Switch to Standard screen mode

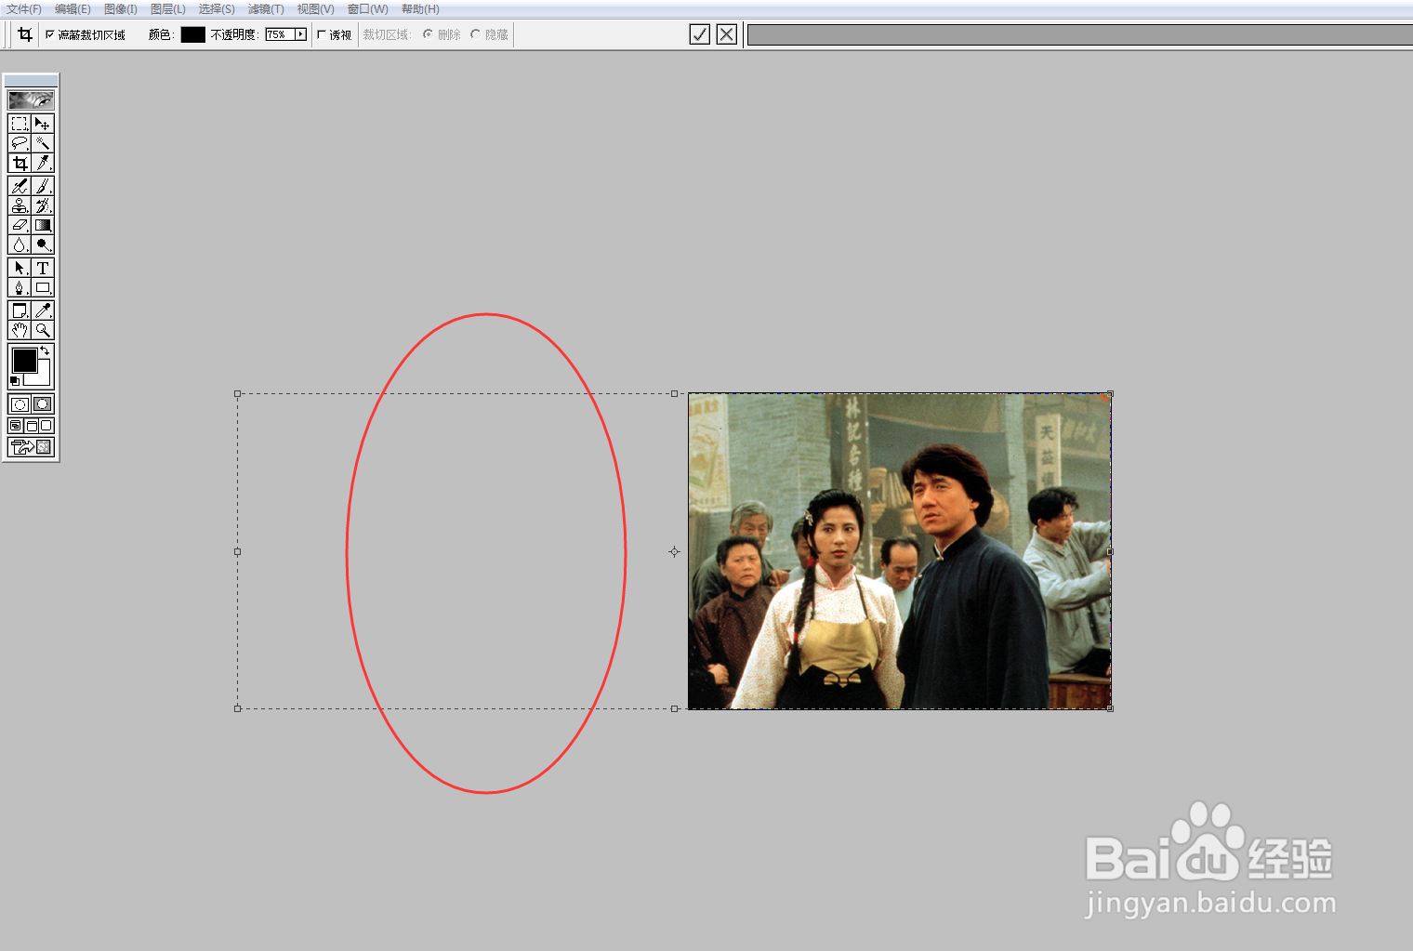[x=16, y=426]
